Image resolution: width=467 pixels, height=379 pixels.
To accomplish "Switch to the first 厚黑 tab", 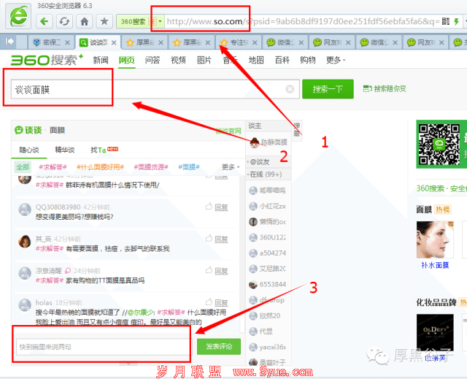I will pos(144,42).
